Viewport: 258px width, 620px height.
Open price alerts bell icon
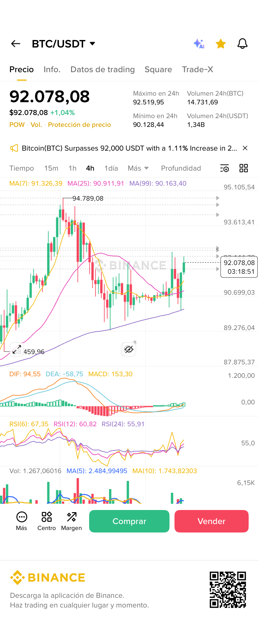(x=242, y=44)
